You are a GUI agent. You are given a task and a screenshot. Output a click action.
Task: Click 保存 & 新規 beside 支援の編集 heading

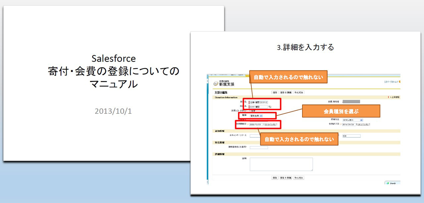pos(286,93)
